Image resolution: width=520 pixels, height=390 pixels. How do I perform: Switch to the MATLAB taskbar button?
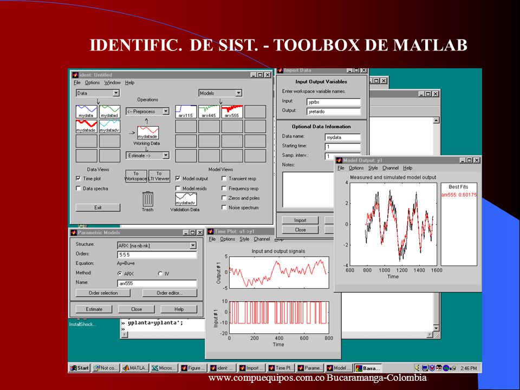135,368
